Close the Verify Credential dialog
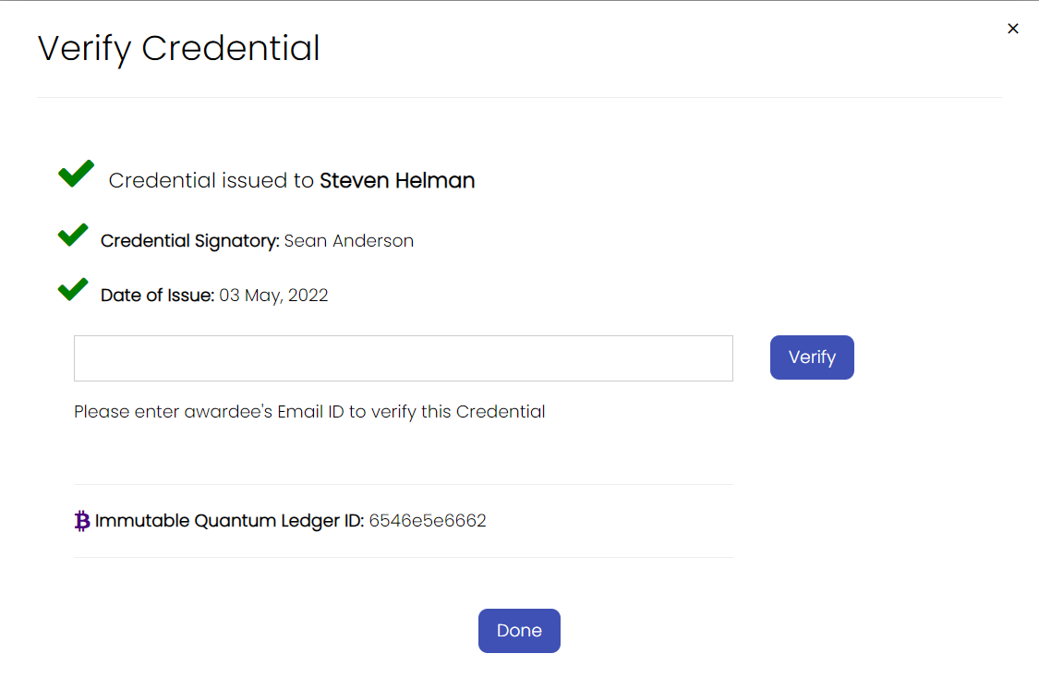 pos(1013,28)
